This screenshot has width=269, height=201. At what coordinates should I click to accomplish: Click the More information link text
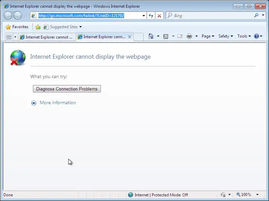click(58, 103)
